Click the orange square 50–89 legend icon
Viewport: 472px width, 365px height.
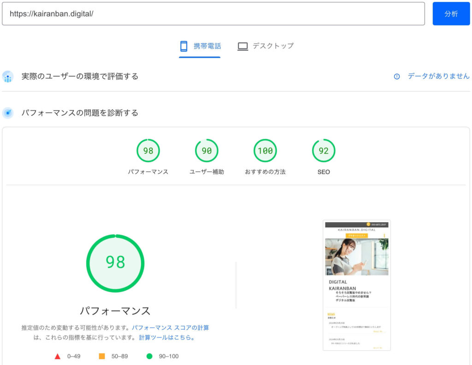102,356
